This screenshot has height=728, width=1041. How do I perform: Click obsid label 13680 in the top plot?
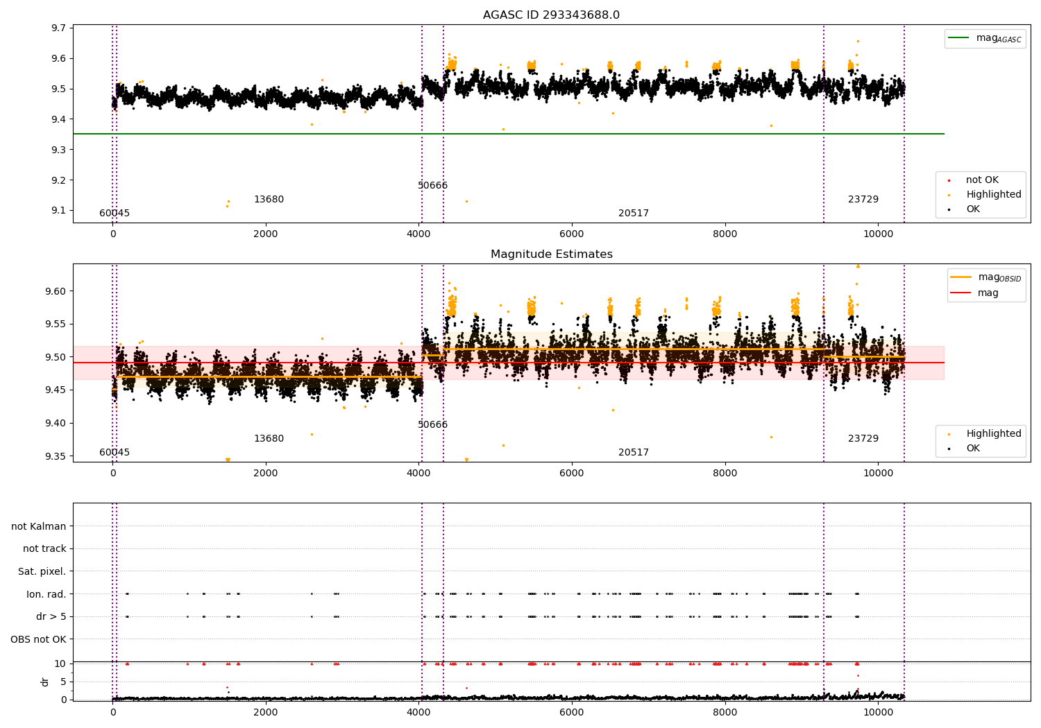point(269,200)
